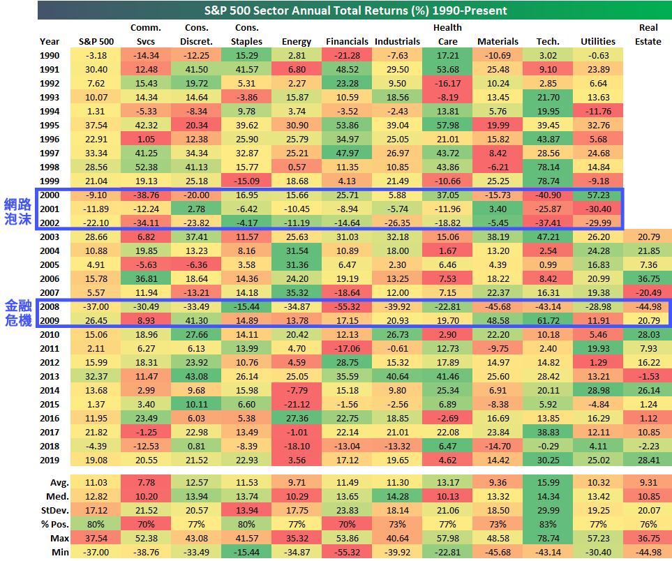Select cell 31.54 in Energy 2004
Image resolution: width=672 pixels, height=561 pixels.
point(297,250)
